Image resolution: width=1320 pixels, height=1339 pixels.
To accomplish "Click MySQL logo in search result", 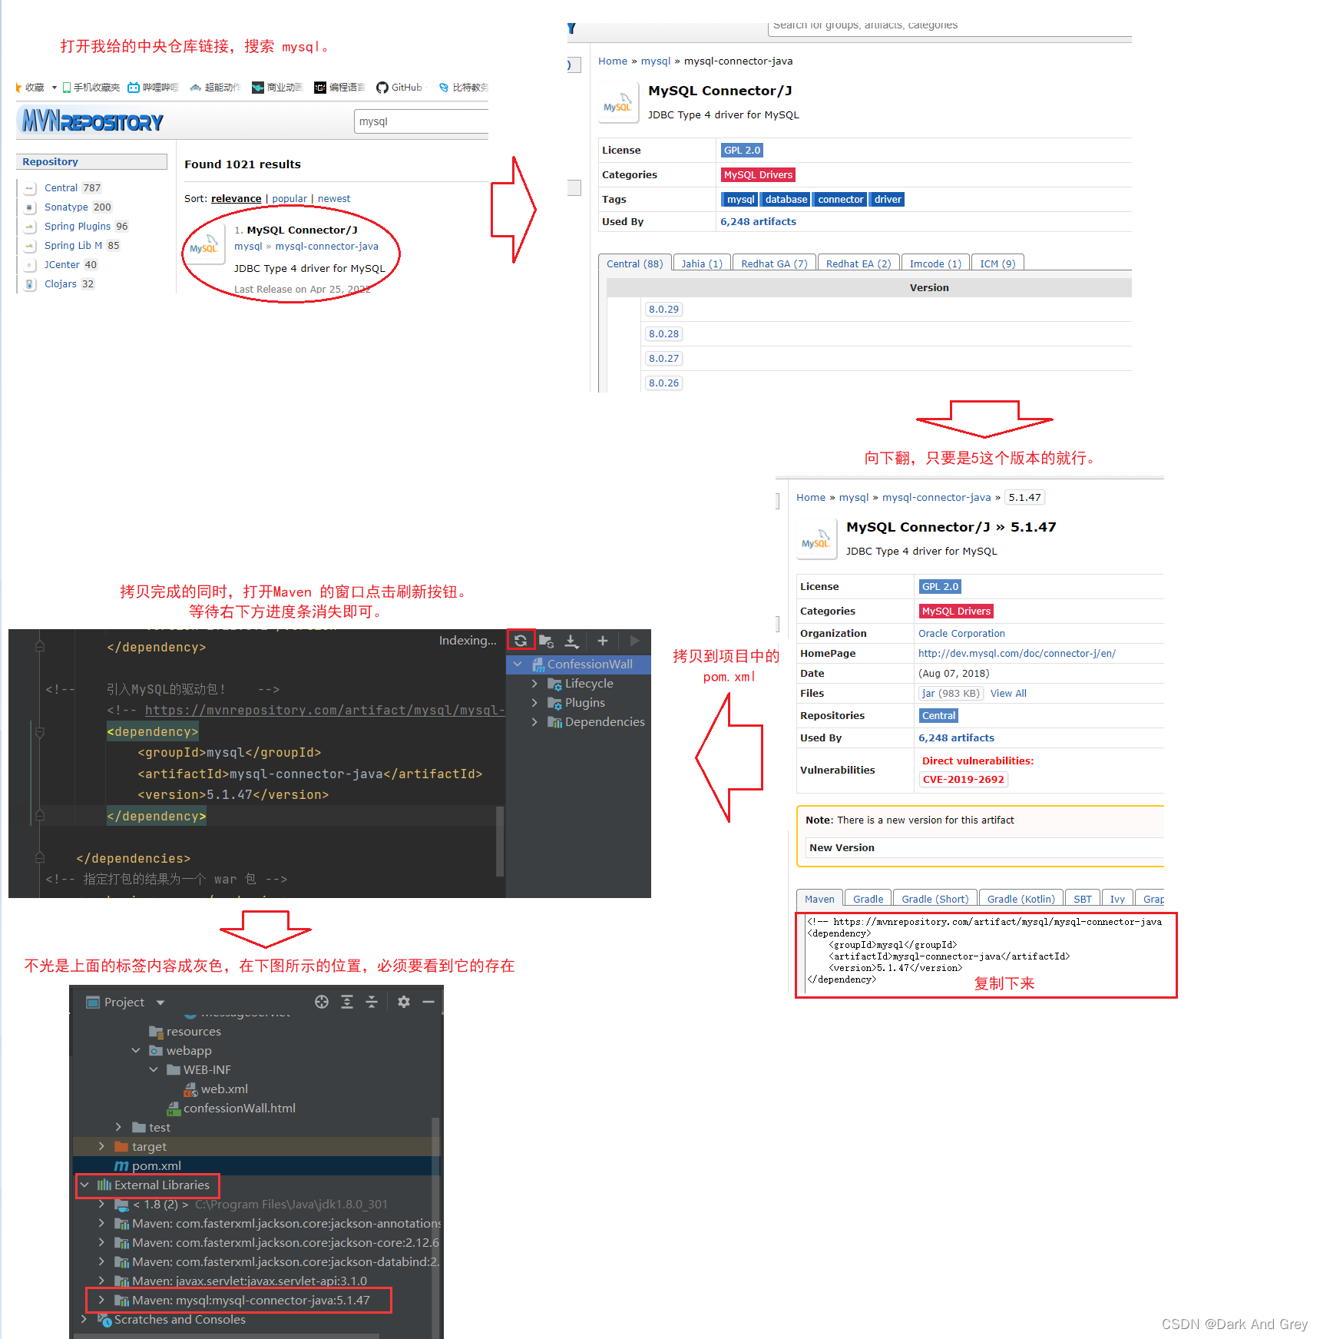I will coord(205,246).
